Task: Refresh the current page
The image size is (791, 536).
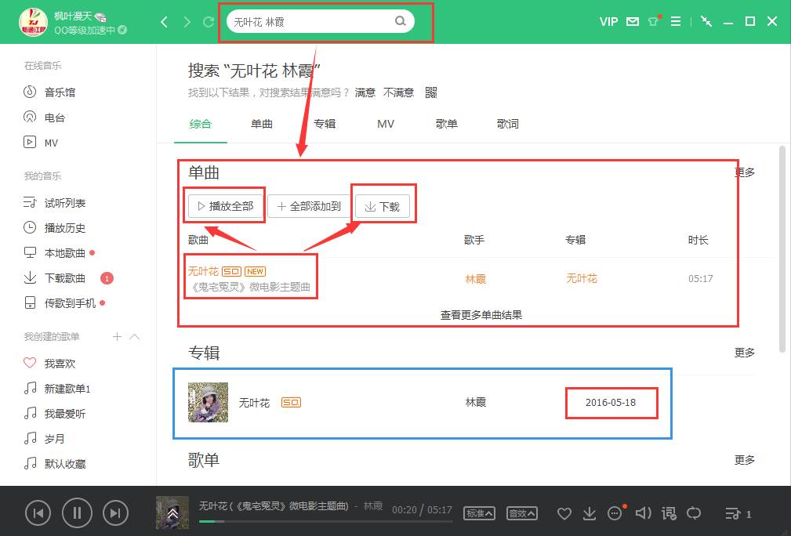Action: [209, 22]
